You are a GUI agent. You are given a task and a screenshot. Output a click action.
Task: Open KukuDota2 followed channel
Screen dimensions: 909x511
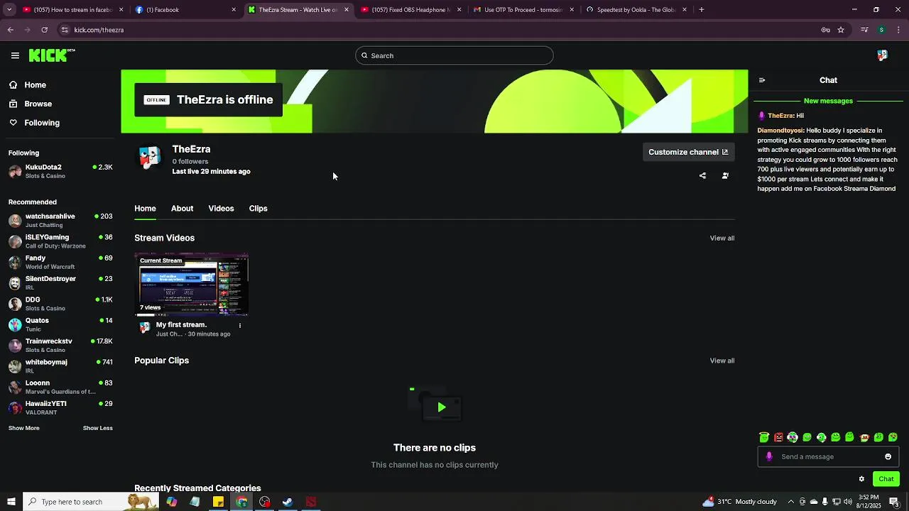60,171
